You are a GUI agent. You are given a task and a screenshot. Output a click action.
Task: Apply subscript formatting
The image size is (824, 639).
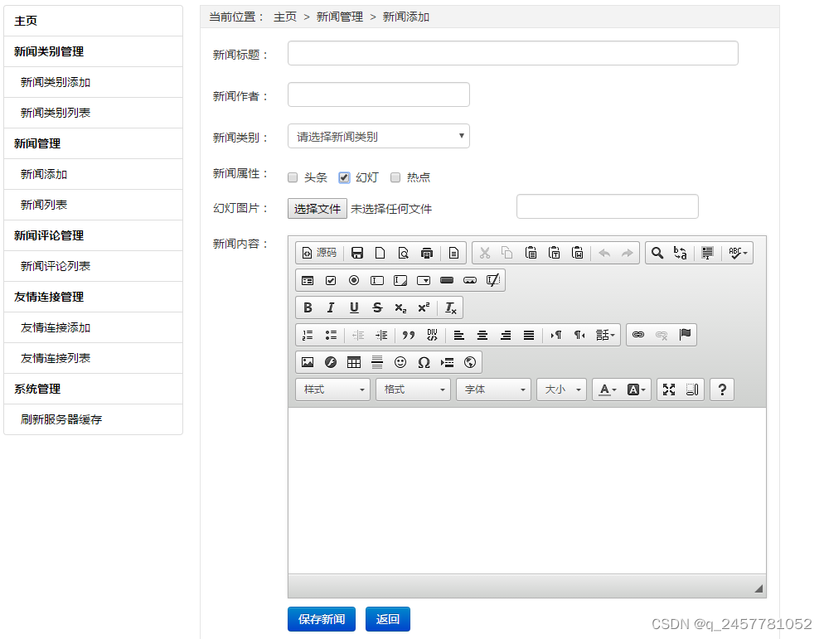pos(400,307)
